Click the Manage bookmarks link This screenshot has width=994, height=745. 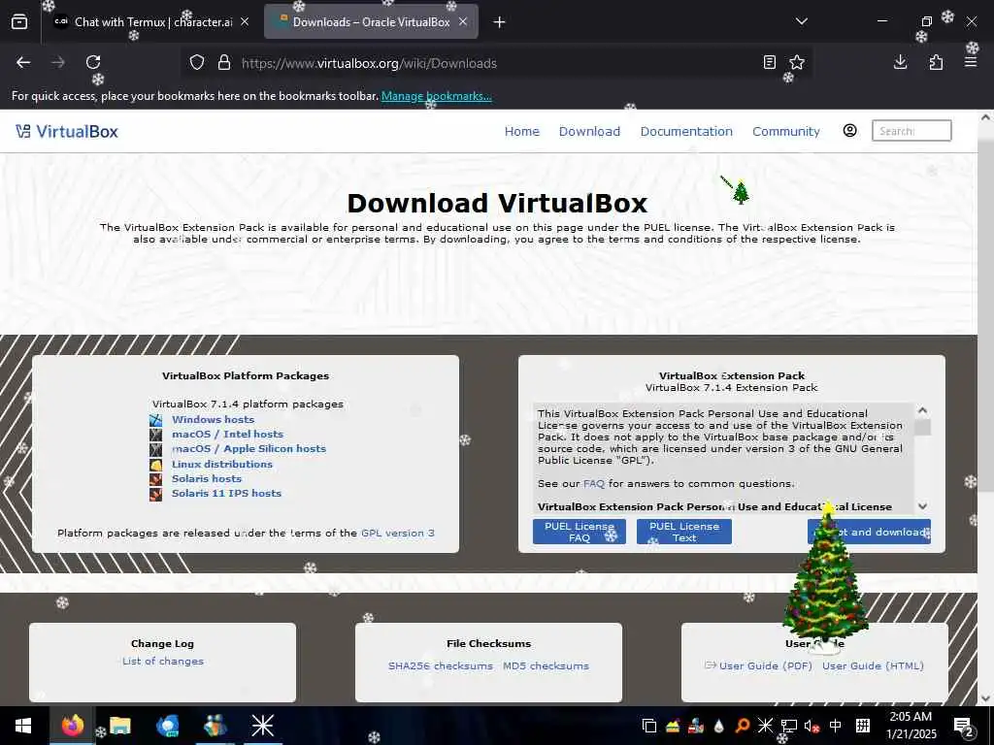point(436,96)
